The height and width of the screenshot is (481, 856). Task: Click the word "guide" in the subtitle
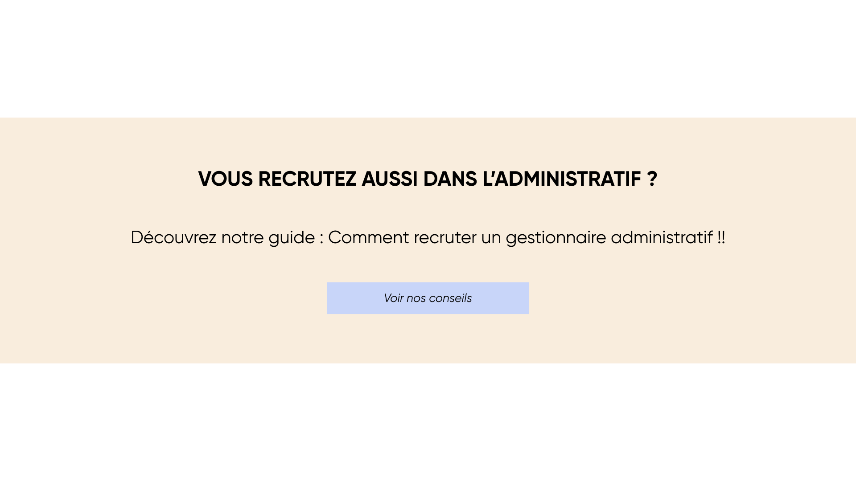[x=292, y=237]
